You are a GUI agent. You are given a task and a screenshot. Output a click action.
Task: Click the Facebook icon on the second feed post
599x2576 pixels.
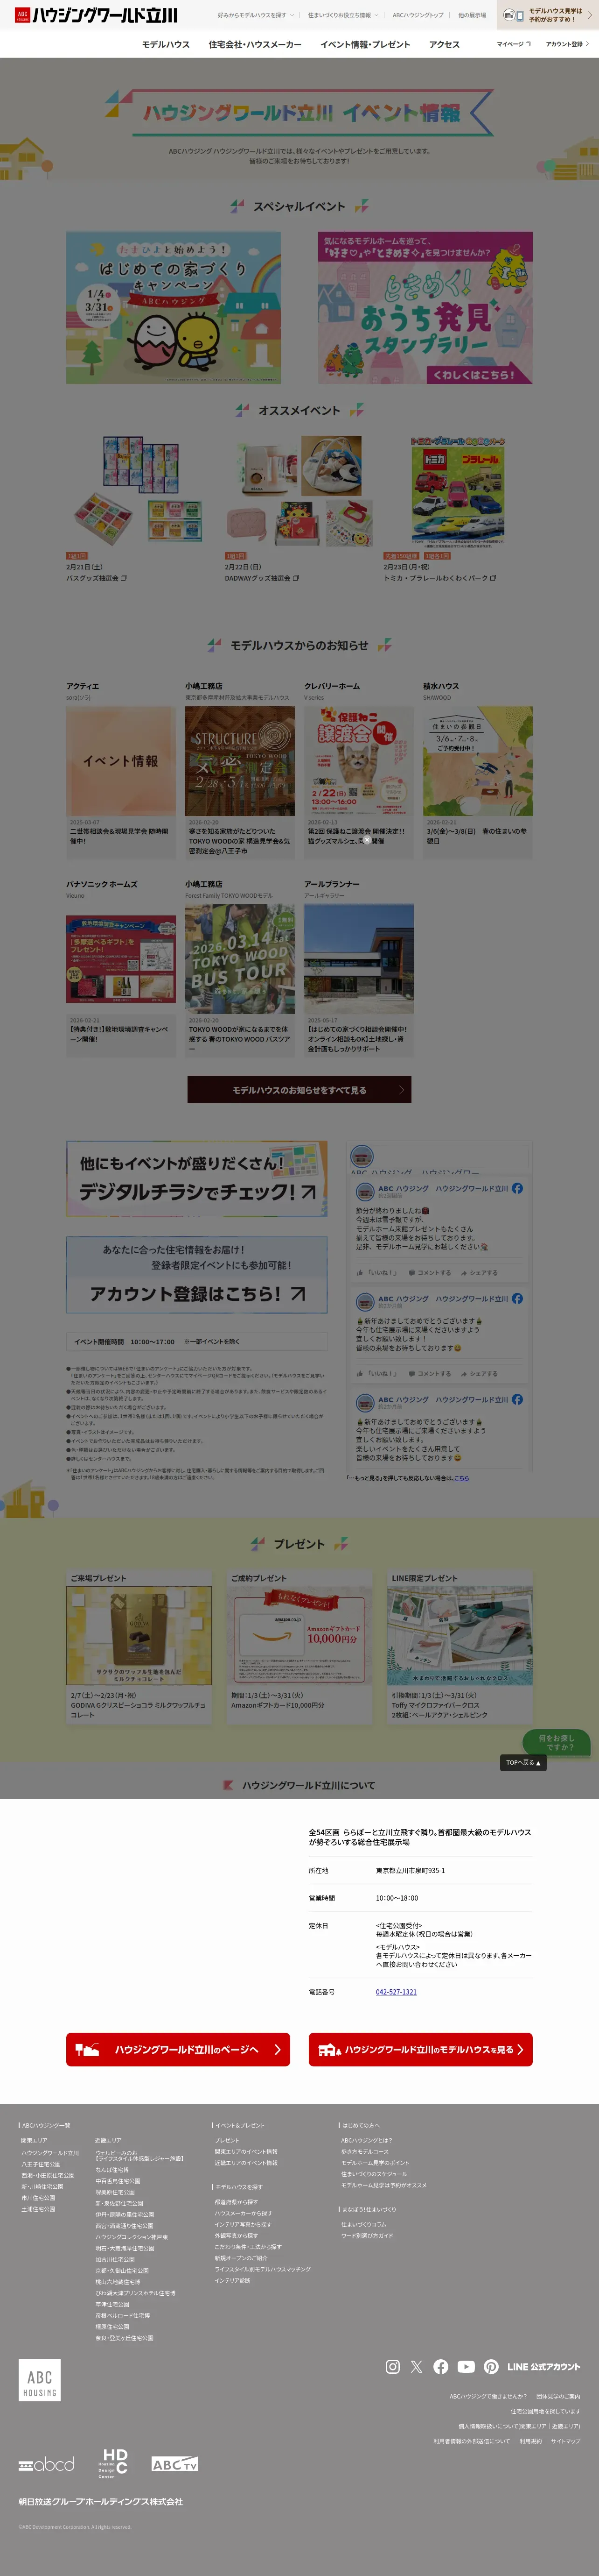(x=517, y=1298)
